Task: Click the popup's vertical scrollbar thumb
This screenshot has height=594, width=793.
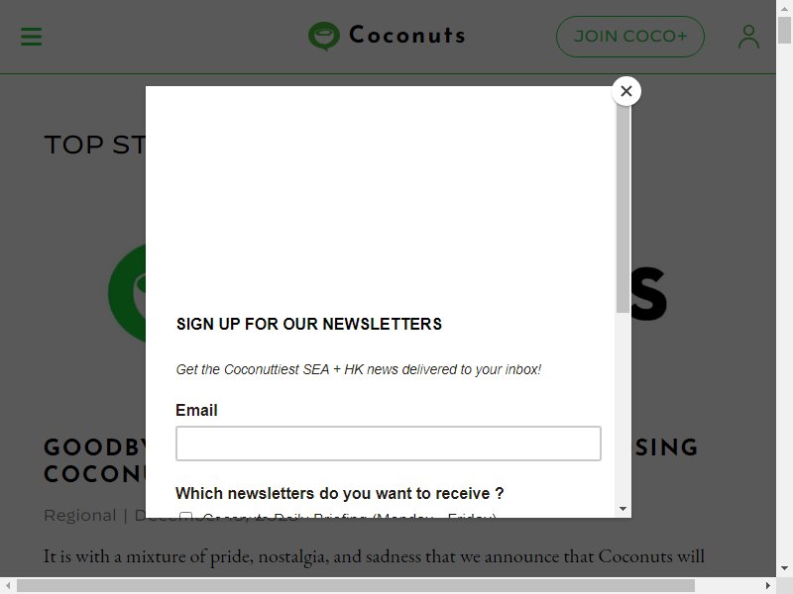Action: pyautogui.click(x=623, y=208)
